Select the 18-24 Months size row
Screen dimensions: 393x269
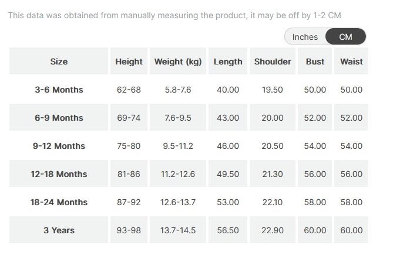click(x=59, y=202)
